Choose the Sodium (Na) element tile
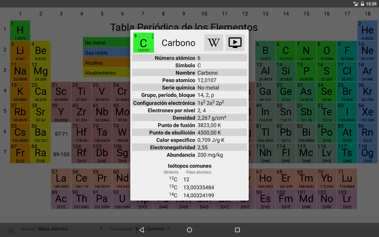Image resolution: width=379 pixels, height=237 pixels. point(20,71)
